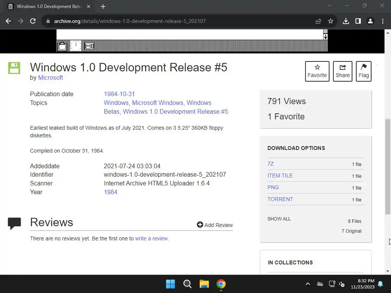Open the Microsoft creator link
This screenshot has height=293, width=391.
[50, 78]
